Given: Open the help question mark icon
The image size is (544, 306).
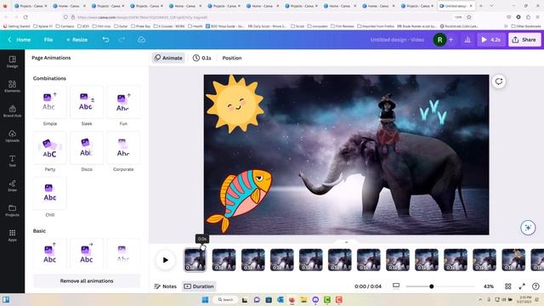Looking at the screenshot, I should point(535,286).
